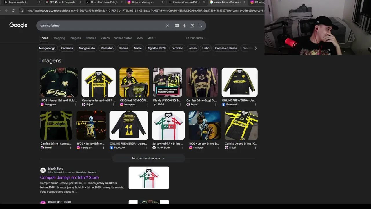Apply the Camiseta filter chip
This screenshot has height=209, width=371.
click(x=67, y=48)
